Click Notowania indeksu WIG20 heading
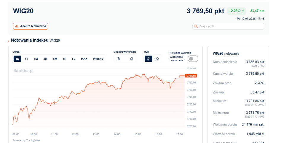 (x=35, y=40)
